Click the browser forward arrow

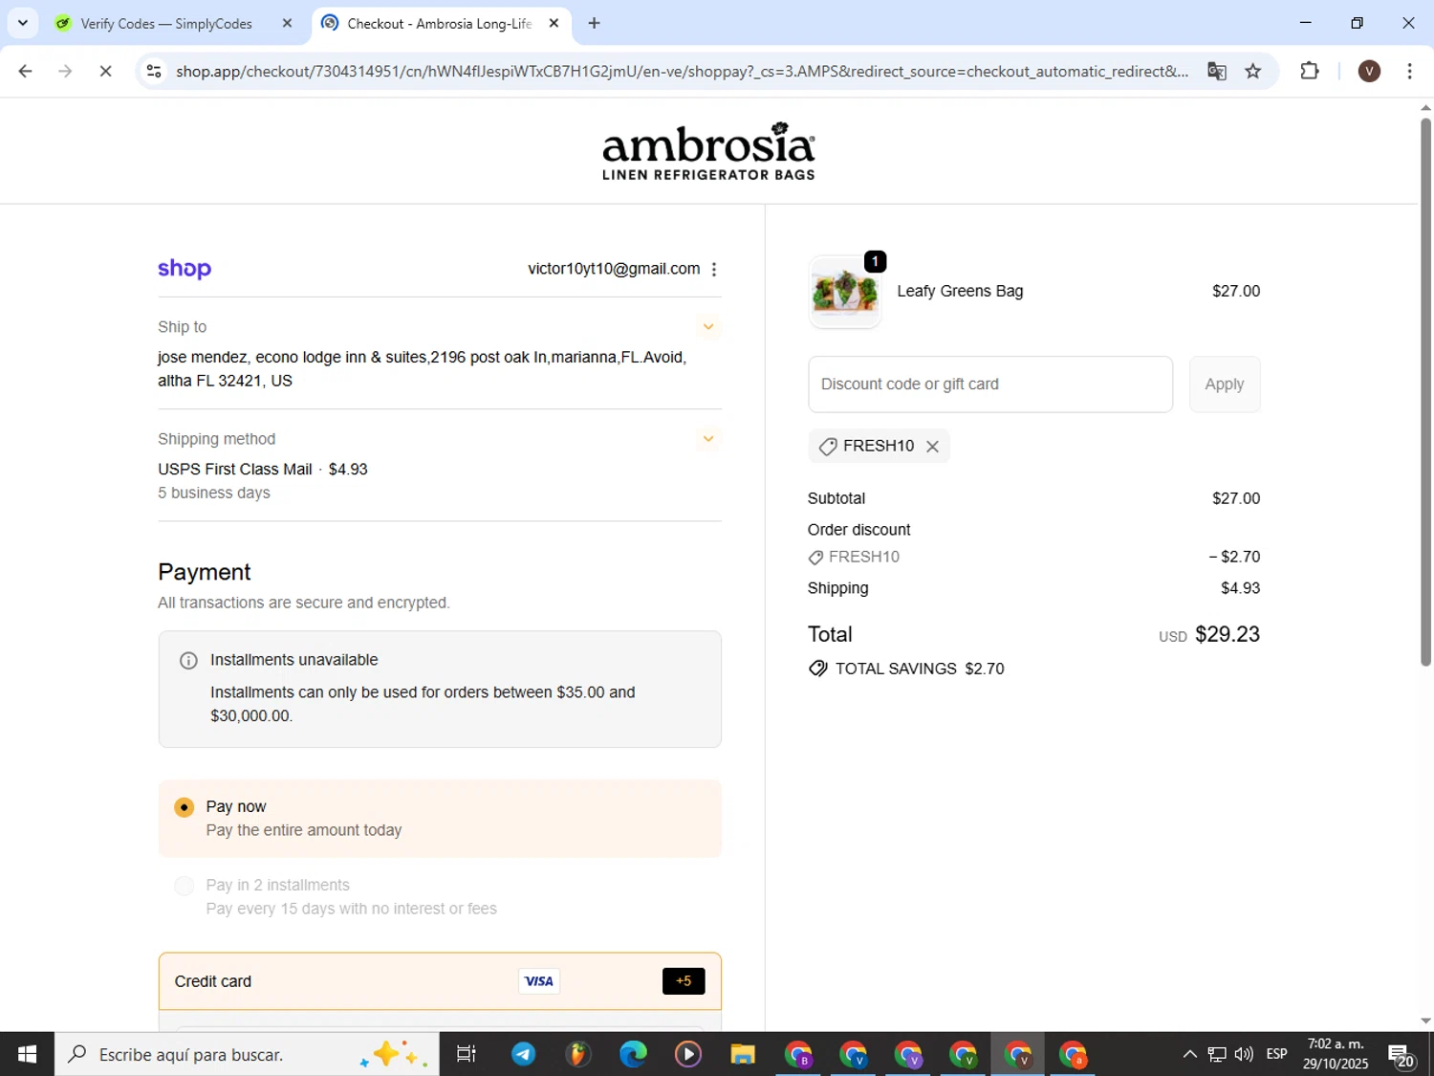(x=65, y=71)
